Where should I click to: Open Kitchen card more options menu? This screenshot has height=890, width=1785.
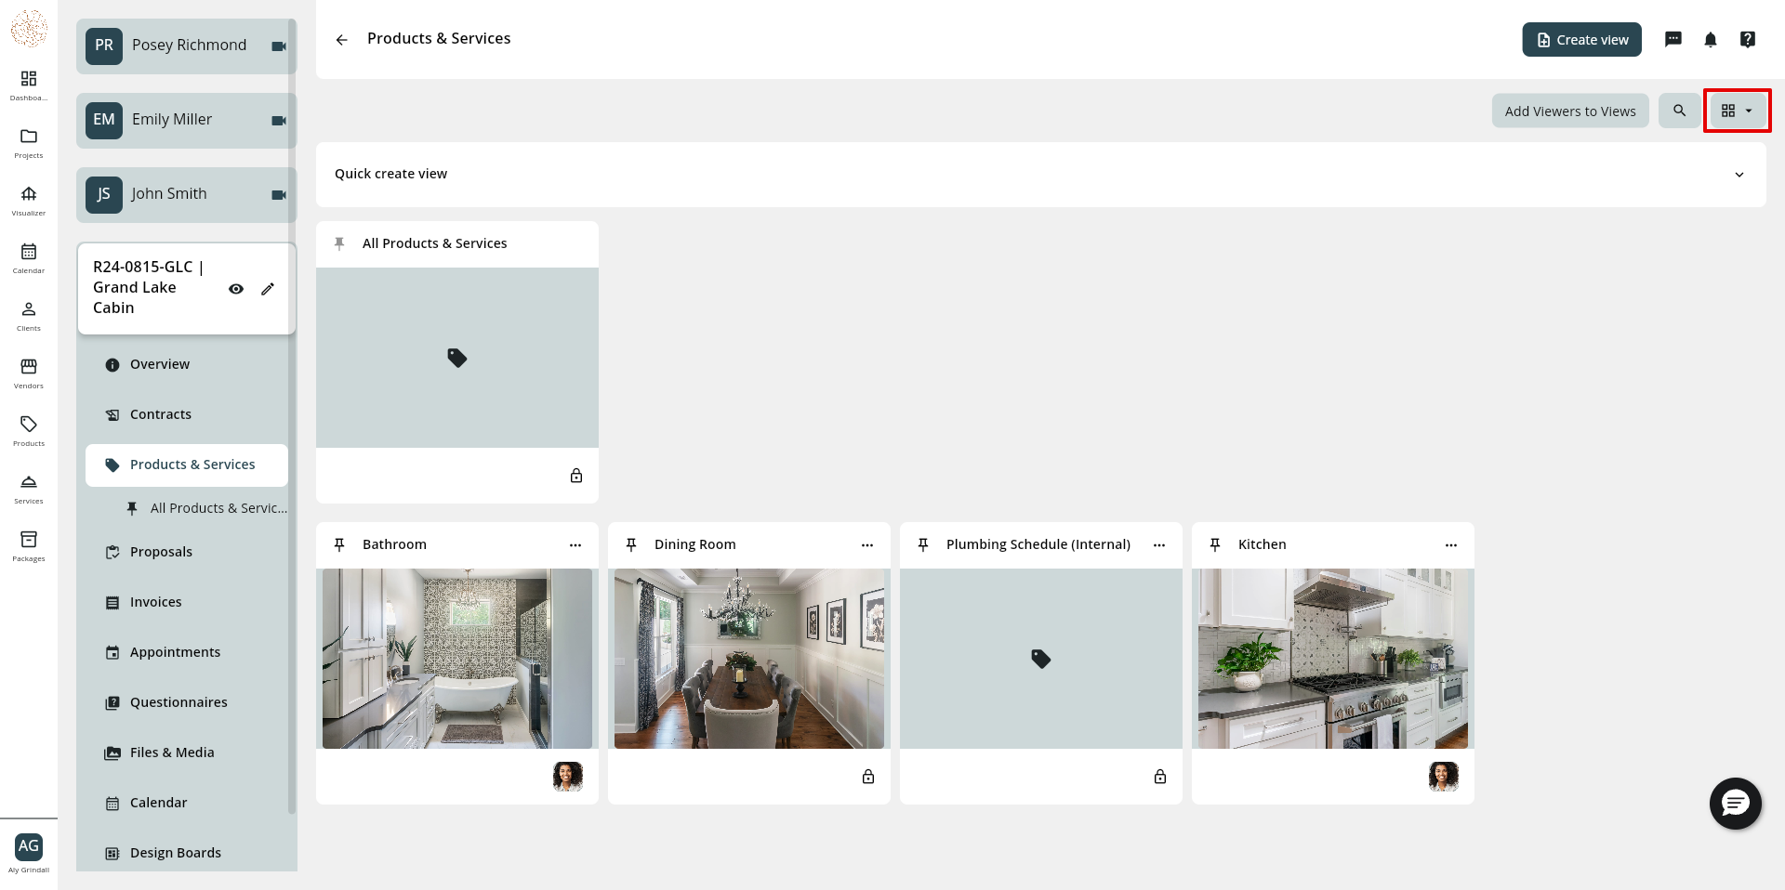(x=1451, y=545)
